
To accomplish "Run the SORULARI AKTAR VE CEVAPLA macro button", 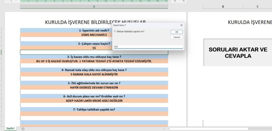I will [x=238, y=52].
